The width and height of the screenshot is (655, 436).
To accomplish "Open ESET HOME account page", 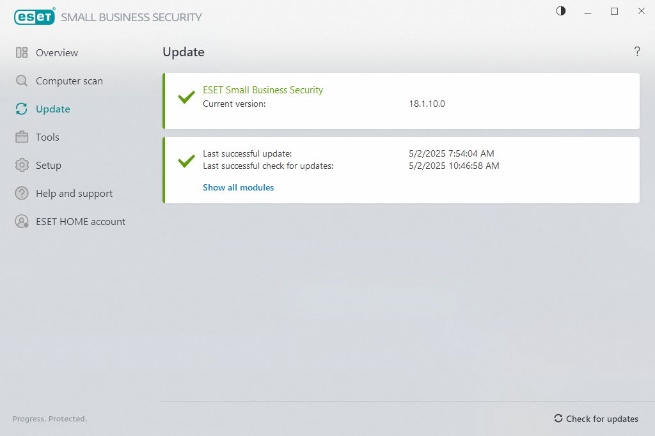I will (81, 222).
